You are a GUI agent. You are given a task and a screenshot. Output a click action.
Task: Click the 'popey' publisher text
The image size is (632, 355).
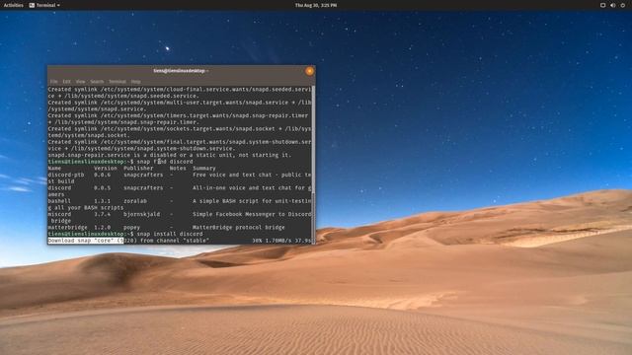point(131,228)
